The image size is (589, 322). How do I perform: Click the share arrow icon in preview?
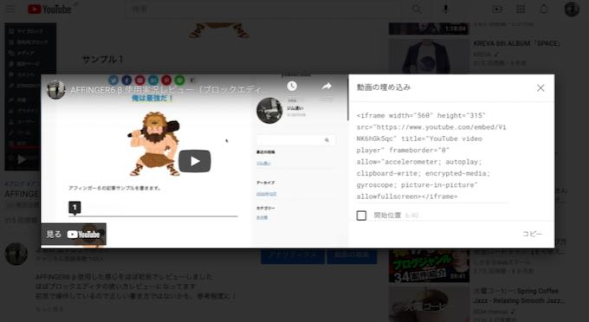327,86
